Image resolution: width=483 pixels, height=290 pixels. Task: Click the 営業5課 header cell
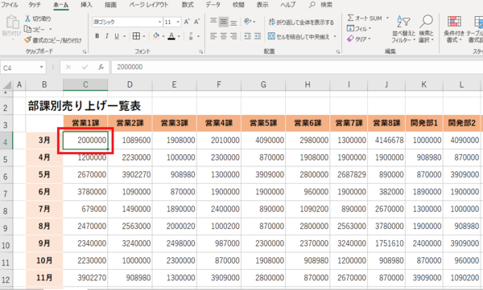pos(263,124)
